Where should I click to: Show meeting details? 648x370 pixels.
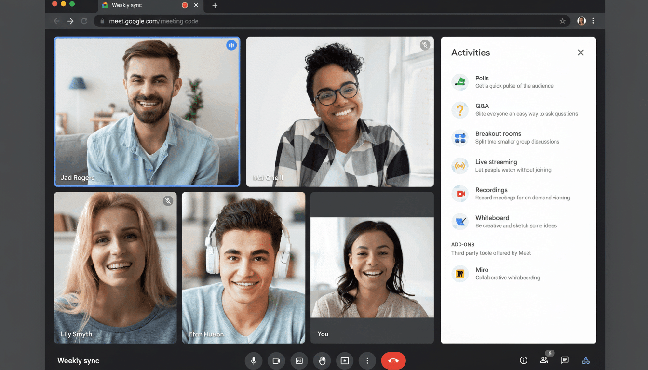tap(523, 360)
